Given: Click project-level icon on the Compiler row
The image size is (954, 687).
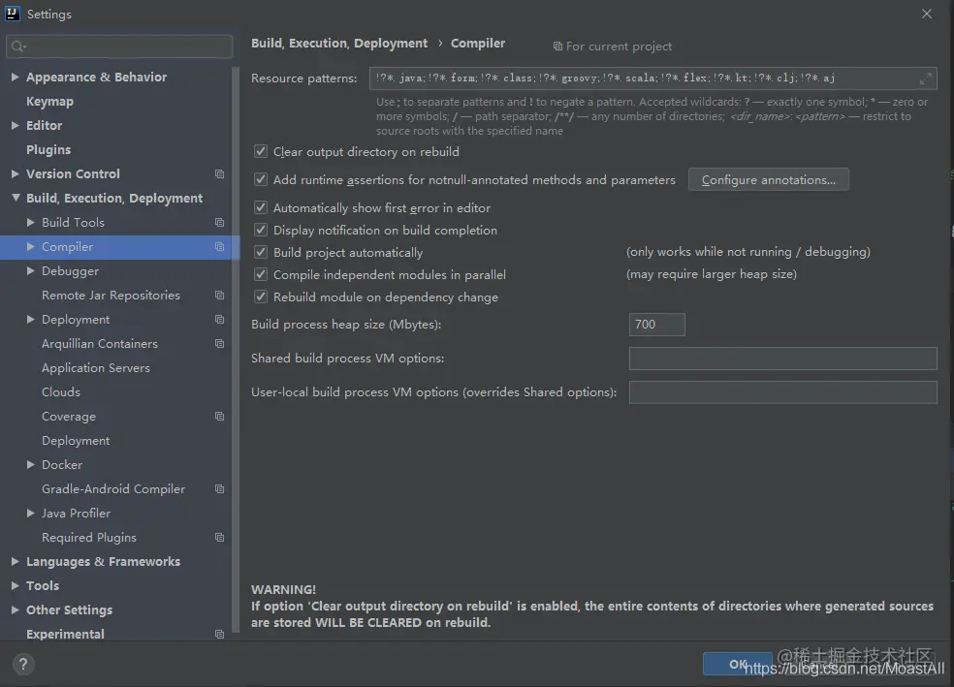Looking at the screenshot, I should (x=220, y=247).
